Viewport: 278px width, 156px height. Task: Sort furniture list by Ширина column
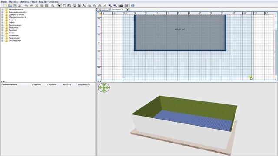click(36, 85)
